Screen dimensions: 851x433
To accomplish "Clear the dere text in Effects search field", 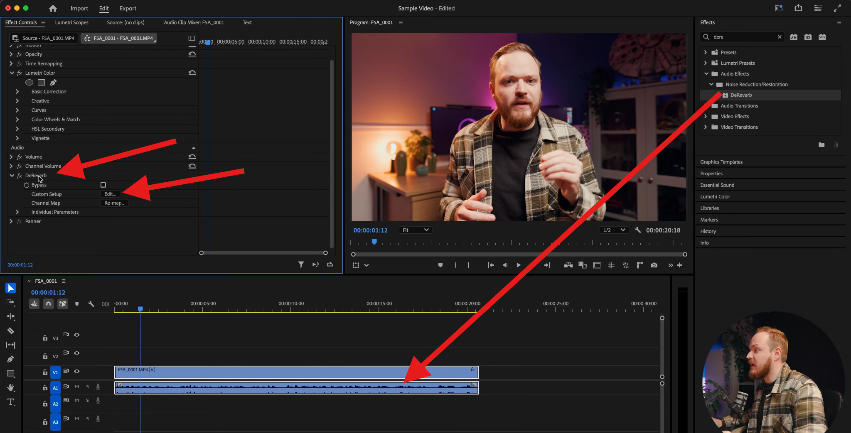I will pyautogui.click(x=780, y=37).
